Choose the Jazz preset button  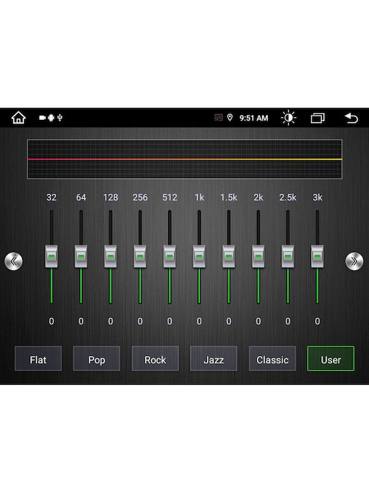click(214, 359)
